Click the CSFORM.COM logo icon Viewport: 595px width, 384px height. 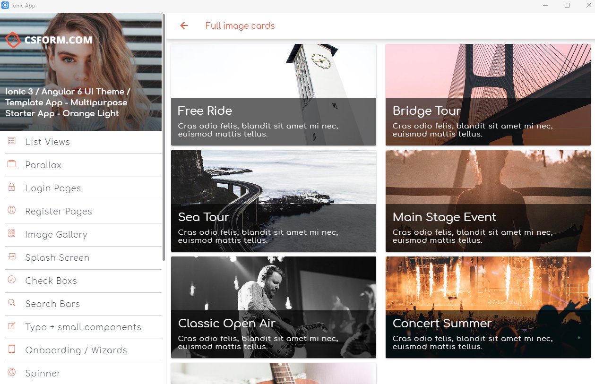13,40
